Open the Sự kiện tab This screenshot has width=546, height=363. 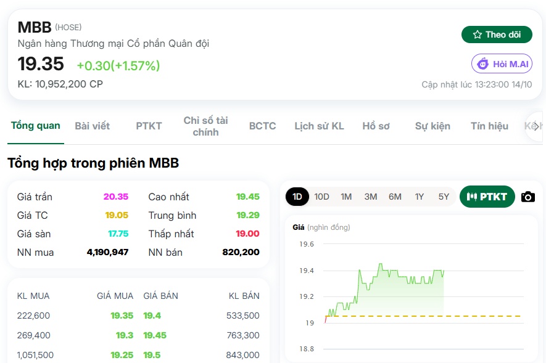click(432, 126)
